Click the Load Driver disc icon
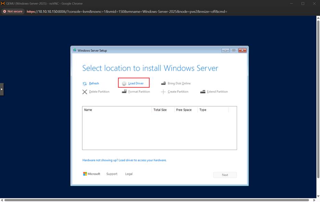 [124, 83]
